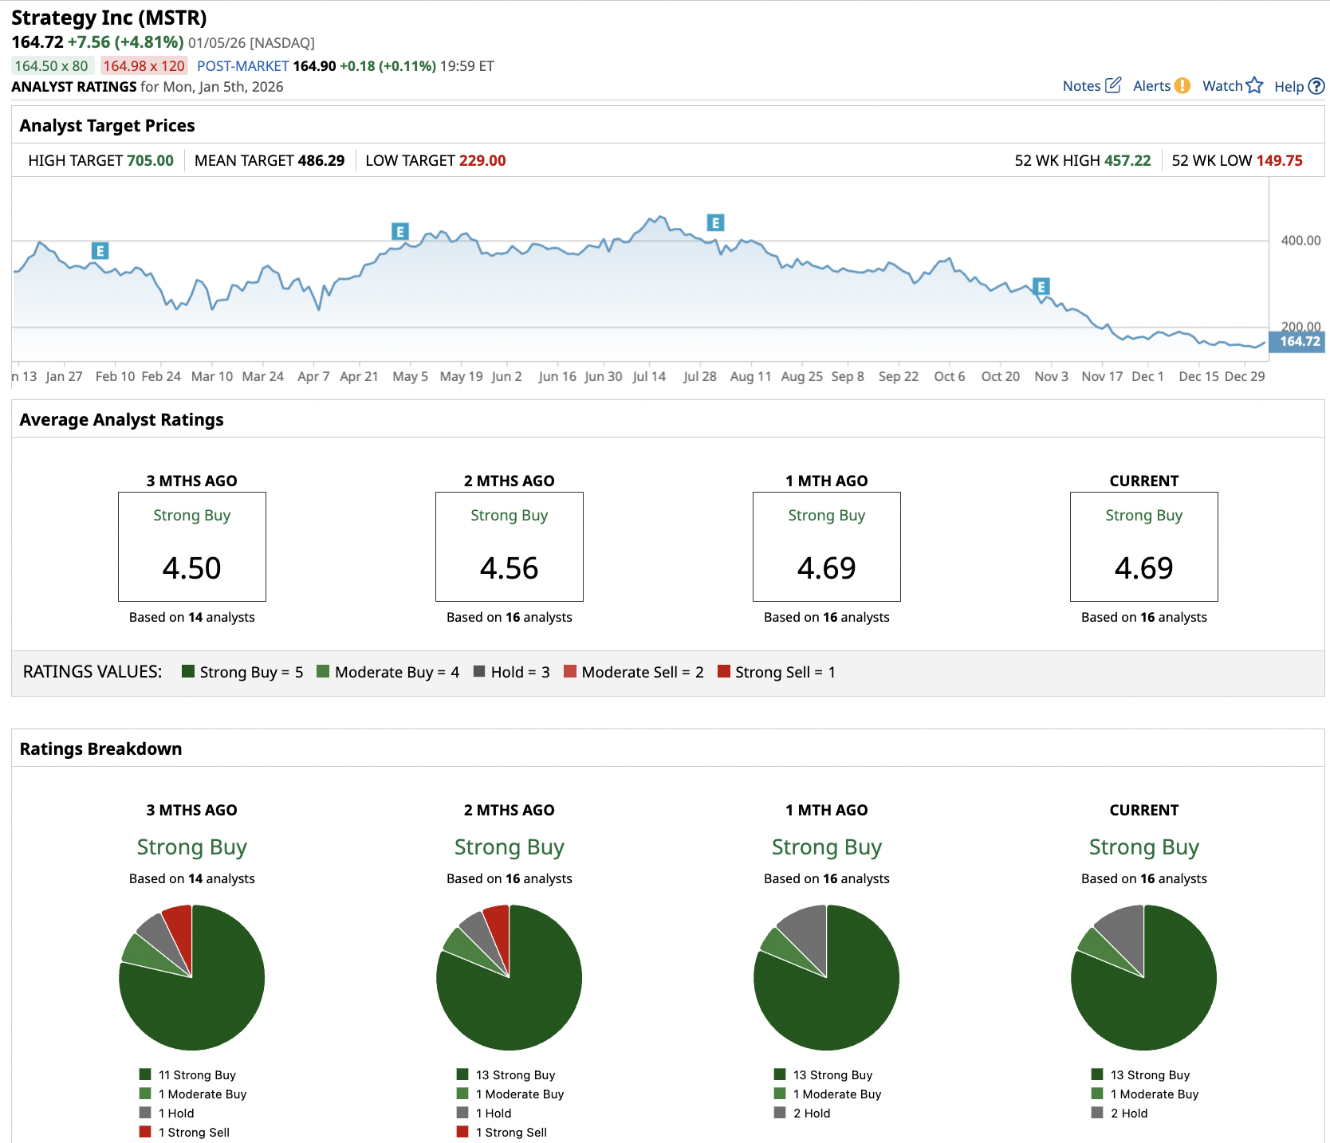Click the red Strong Sell legend swatch

click(x=724, y=671)
